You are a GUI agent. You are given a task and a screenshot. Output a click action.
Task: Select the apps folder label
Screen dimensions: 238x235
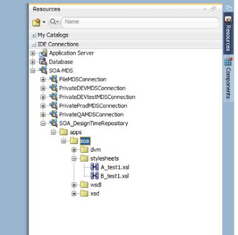(x=76, y=132)
